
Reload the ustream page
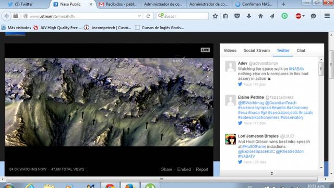click(148, 16)
